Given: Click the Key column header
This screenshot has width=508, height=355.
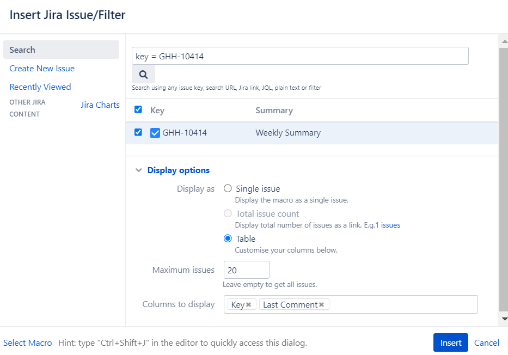Looking at the screenshot, I should click(x=157, y=111).
